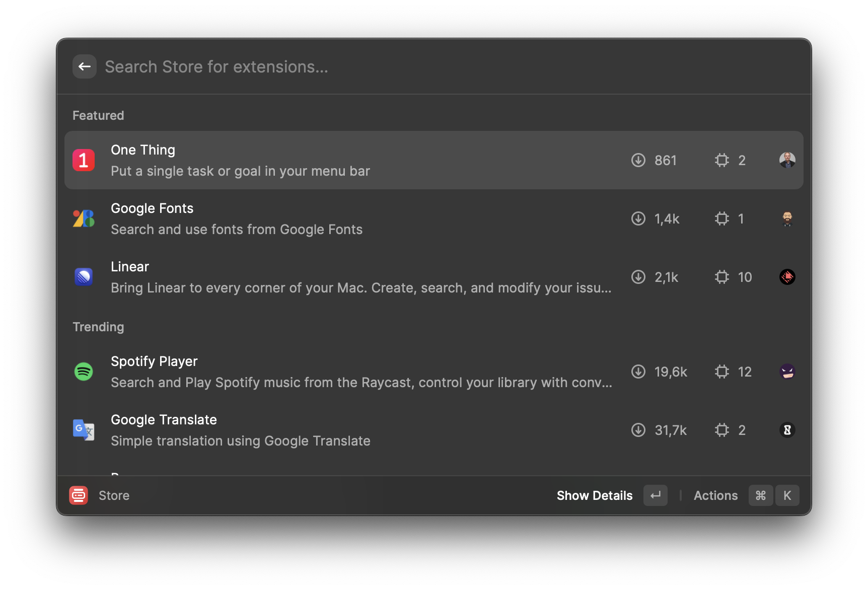Click the commands icon on Google Fonts row
The width and height of the screenshot is (868, 590).
click(x=722, y=218)
